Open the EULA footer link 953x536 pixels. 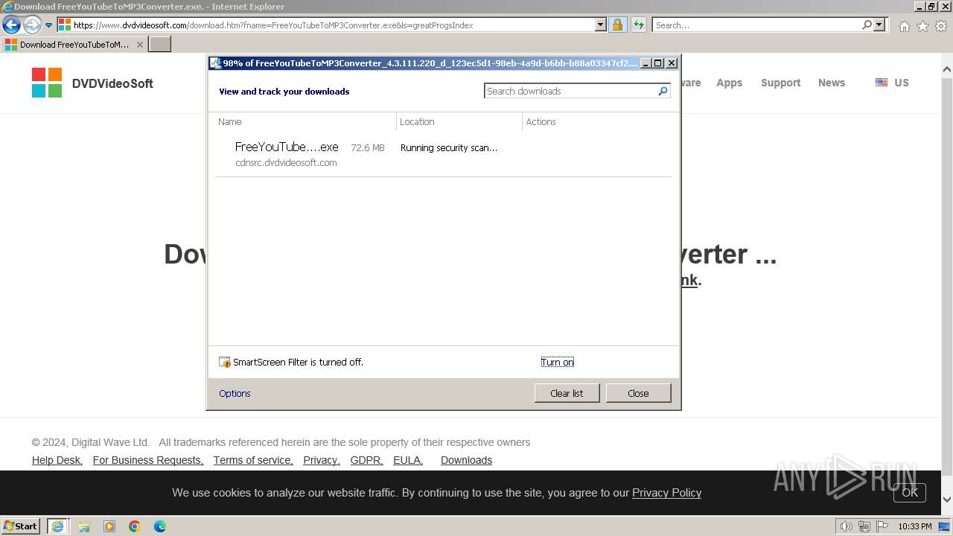[x=408, y=460]
